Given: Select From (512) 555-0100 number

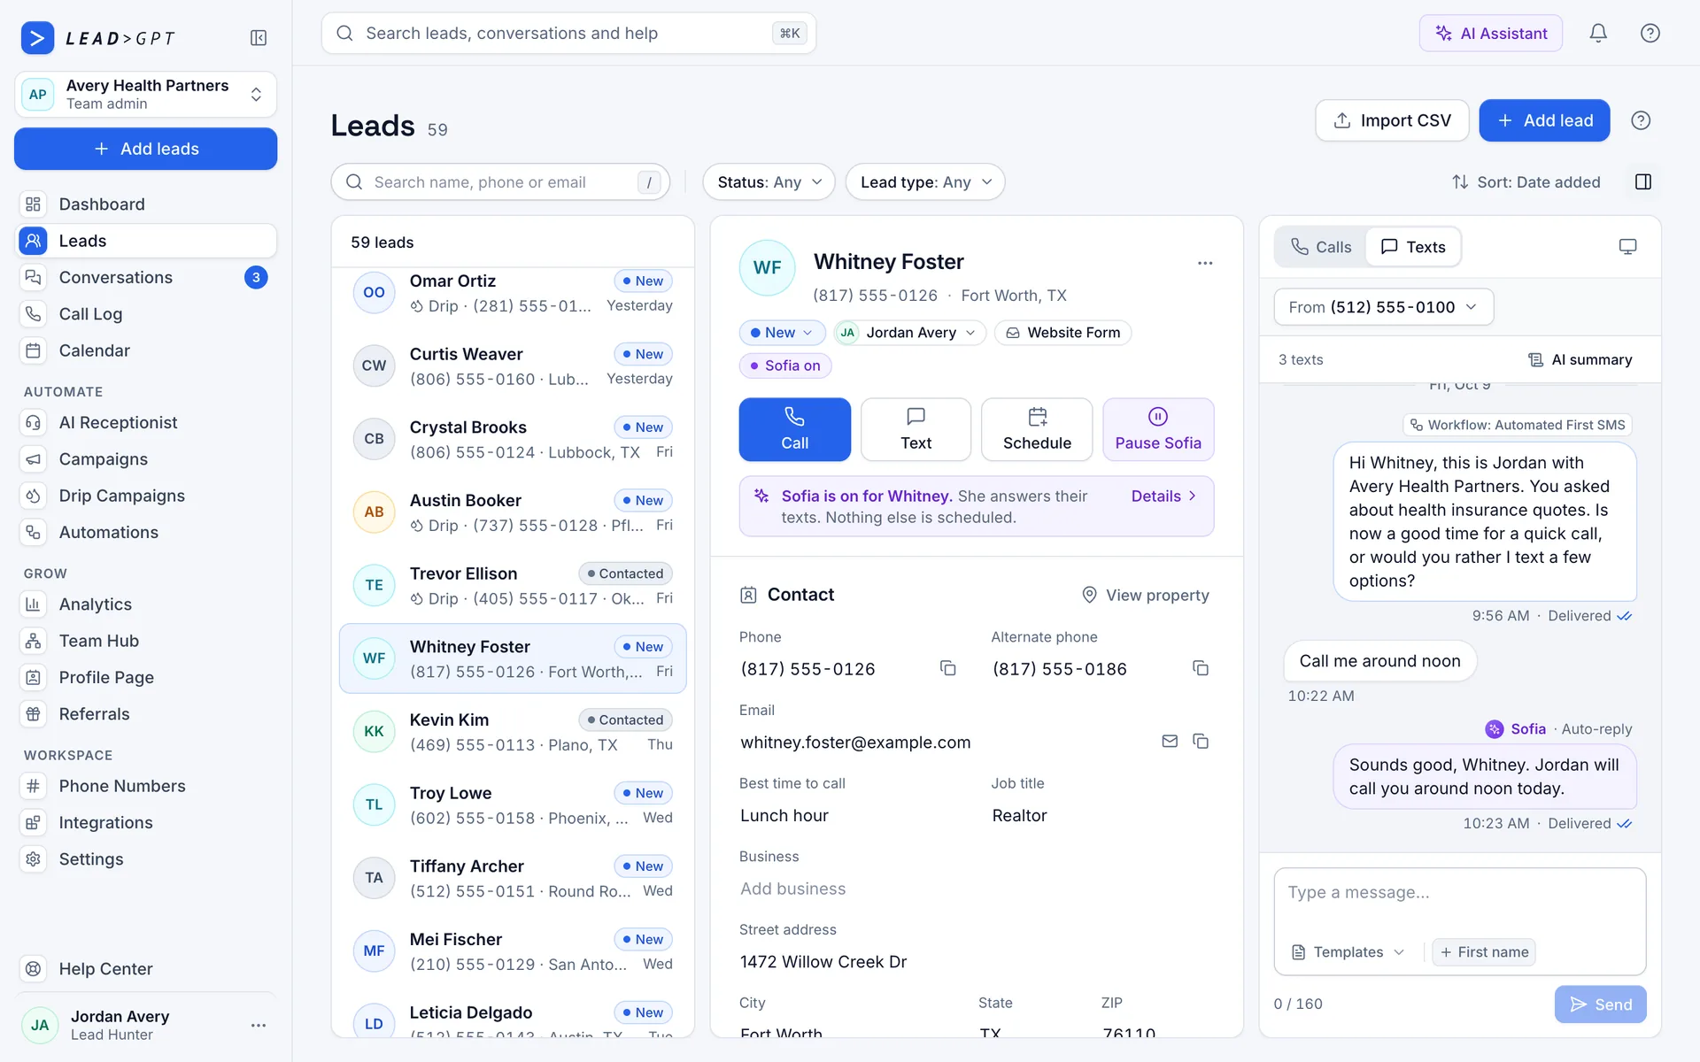Looking at the screenshot, I should pyautogui.click(x=1383, y=307).
